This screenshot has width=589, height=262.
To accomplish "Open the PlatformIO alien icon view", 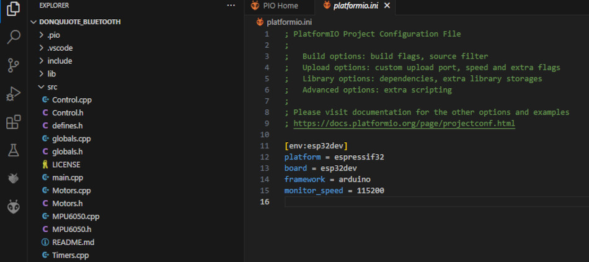I will (13, 207).
